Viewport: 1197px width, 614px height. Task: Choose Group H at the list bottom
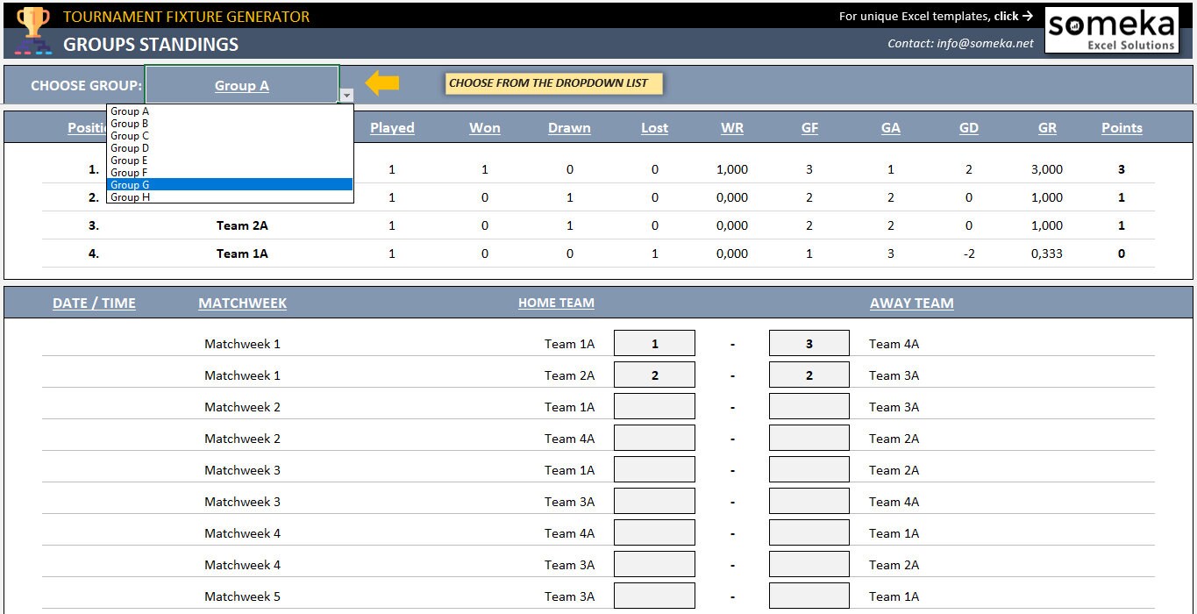[x=129, y=197]
